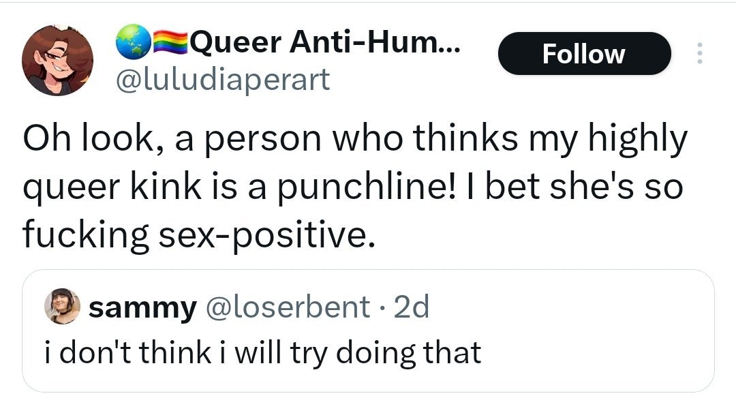Click the "2d" timestamp on quoted tweet

pos(412,309)
